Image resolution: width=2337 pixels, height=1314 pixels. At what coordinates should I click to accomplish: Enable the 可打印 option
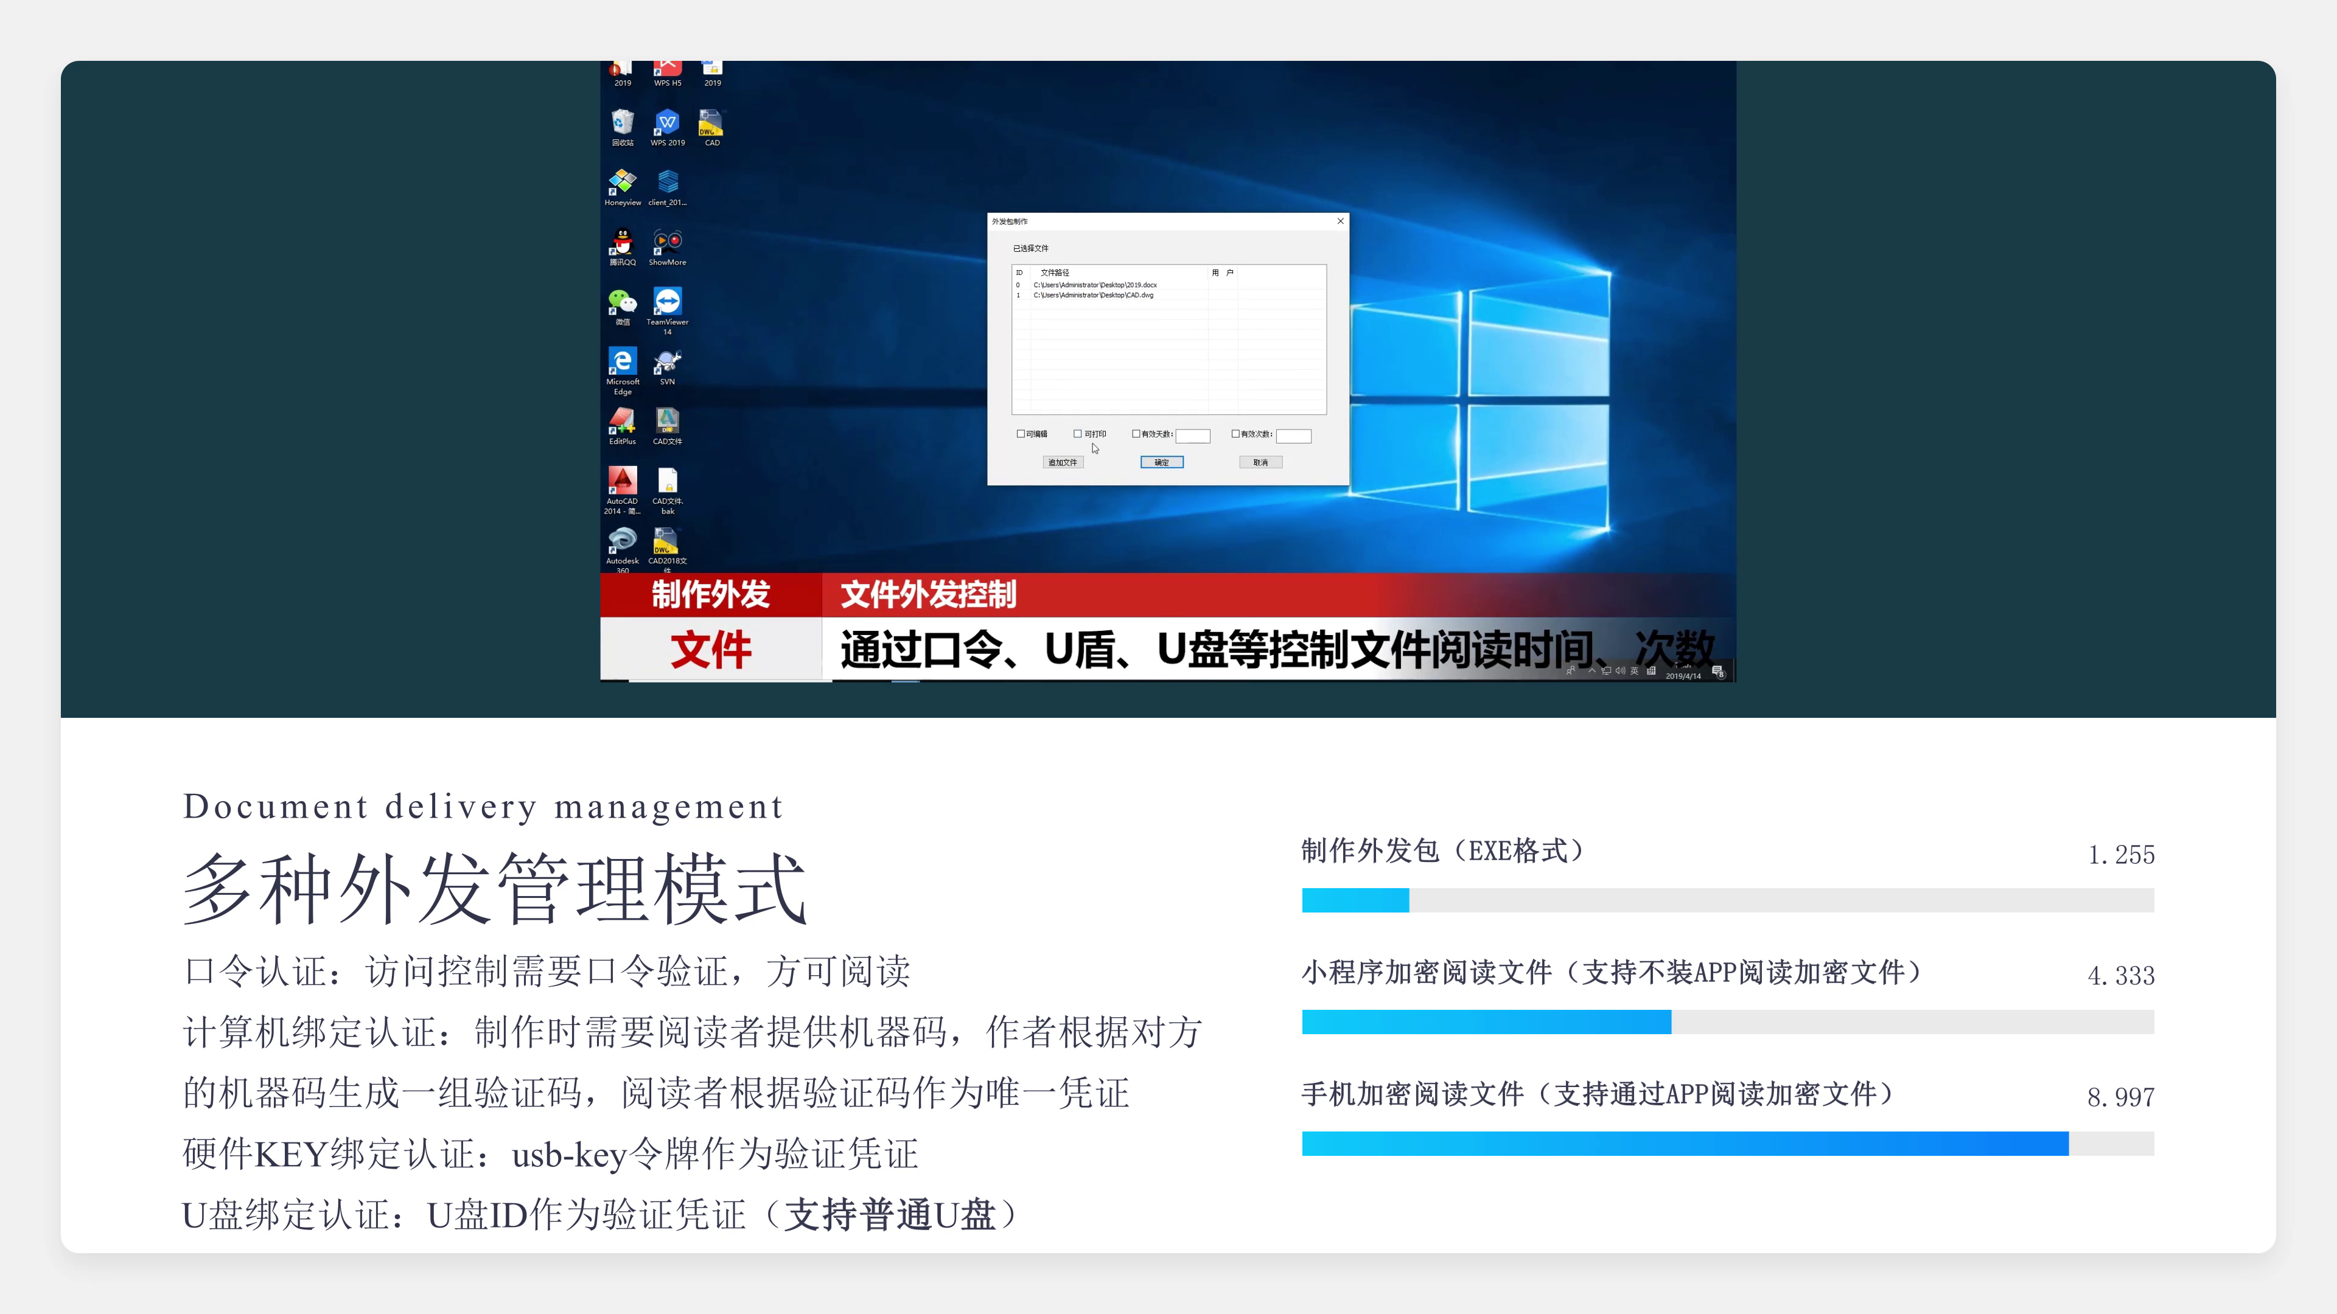tap(1078, 434)
